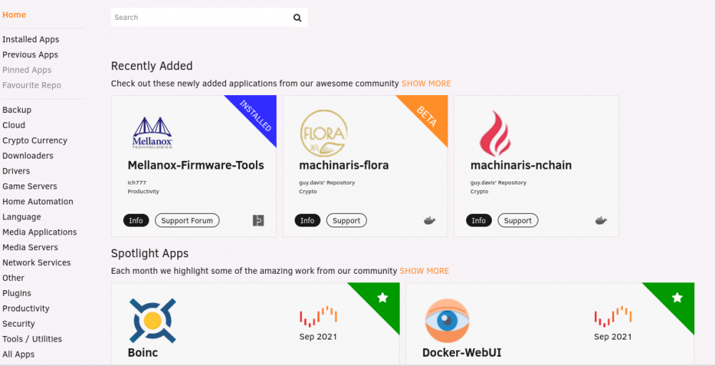715x366 pixels.
Task: Browse the Plugins category
Action: tap(17, 293)
